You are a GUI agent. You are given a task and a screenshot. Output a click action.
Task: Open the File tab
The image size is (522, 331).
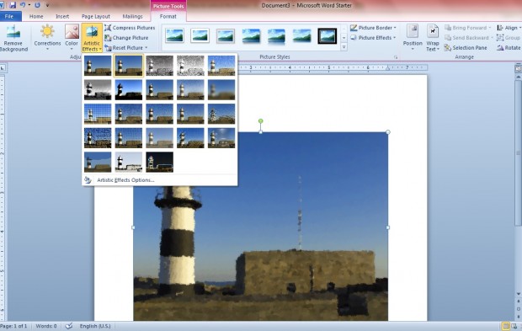[10, 16]
